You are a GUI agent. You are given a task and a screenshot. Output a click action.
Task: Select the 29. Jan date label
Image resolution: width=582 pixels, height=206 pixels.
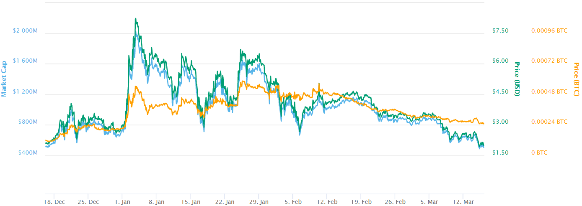click(259, 202)
